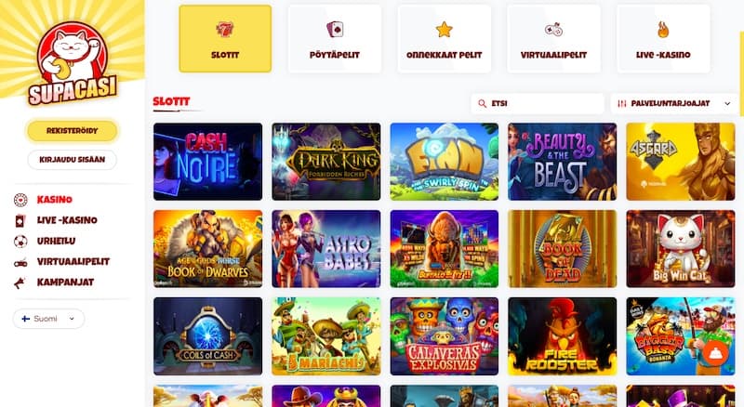Click the star icon for Onnekkaat pelit
This screenshot has height=407, width=744.
click(445, 30)
